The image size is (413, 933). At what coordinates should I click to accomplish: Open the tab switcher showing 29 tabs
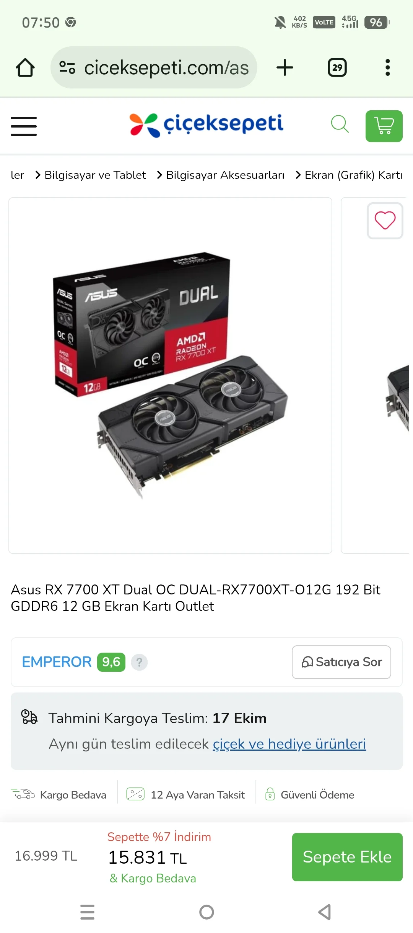click(337, 68)
